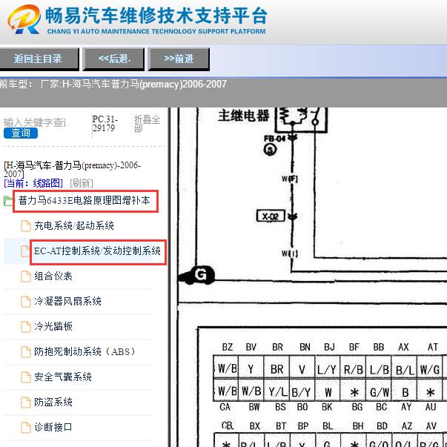This screenshot has width=447, height=447.
Task: Click the file icon beside 防盗系统
Action: click(27, 402)
